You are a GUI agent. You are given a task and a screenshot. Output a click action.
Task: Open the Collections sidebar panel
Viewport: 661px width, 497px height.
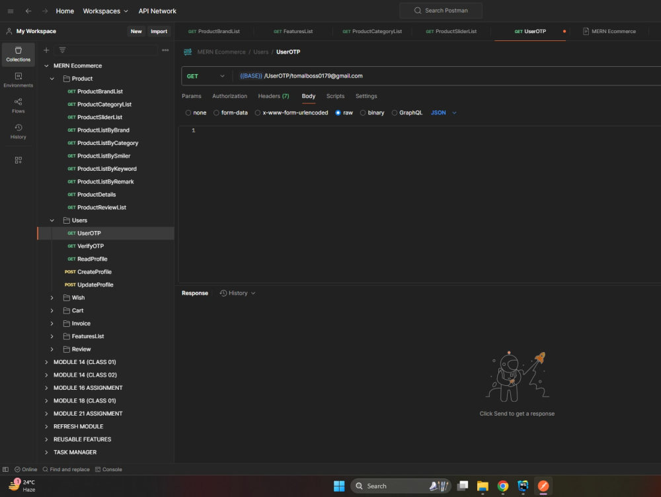(x=18, y=54)
